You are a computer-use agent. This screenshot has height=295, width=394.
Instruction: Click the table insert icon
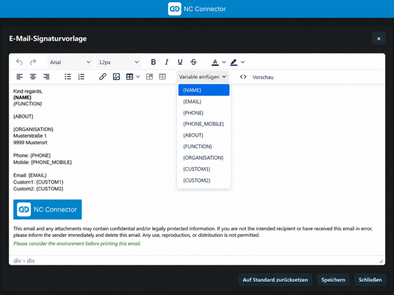pos(130,77)
